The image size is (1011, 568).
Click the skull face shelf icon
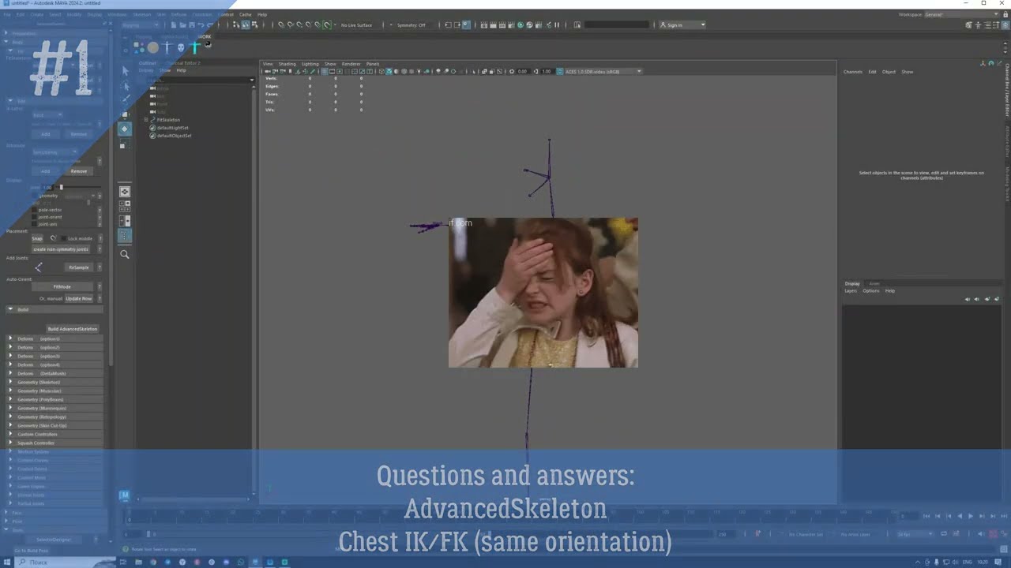pyautogui.click(x=181, y=47)
